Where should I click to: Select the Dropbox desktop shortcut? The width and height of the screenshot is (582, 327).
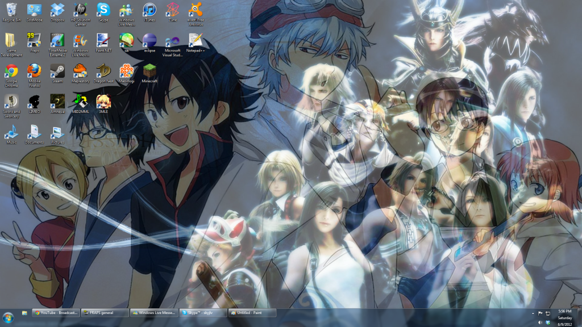click(x=57, y=12)
